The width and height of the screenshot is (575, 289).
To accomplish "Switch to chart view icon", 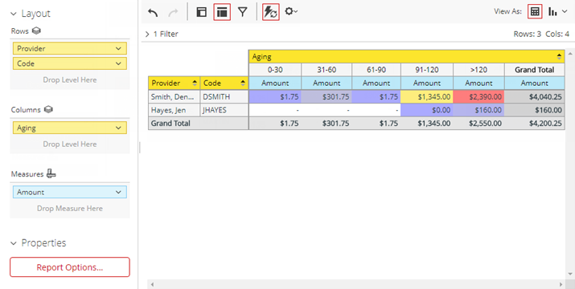I will (552, 11).
